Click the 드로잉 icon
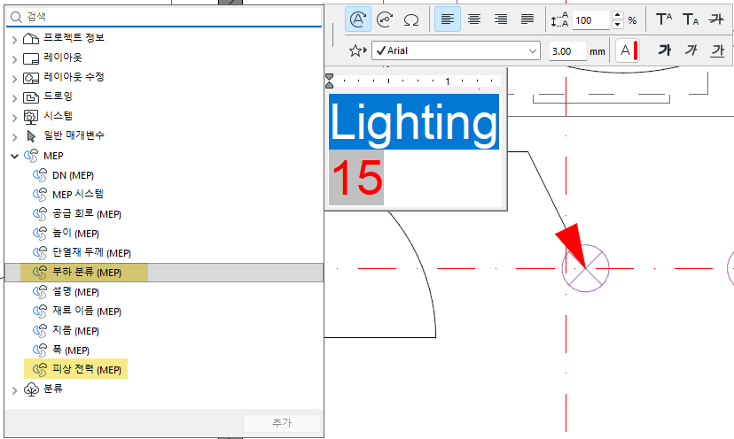The height and width of the screenshot is (439, 734). pos(31,97)
